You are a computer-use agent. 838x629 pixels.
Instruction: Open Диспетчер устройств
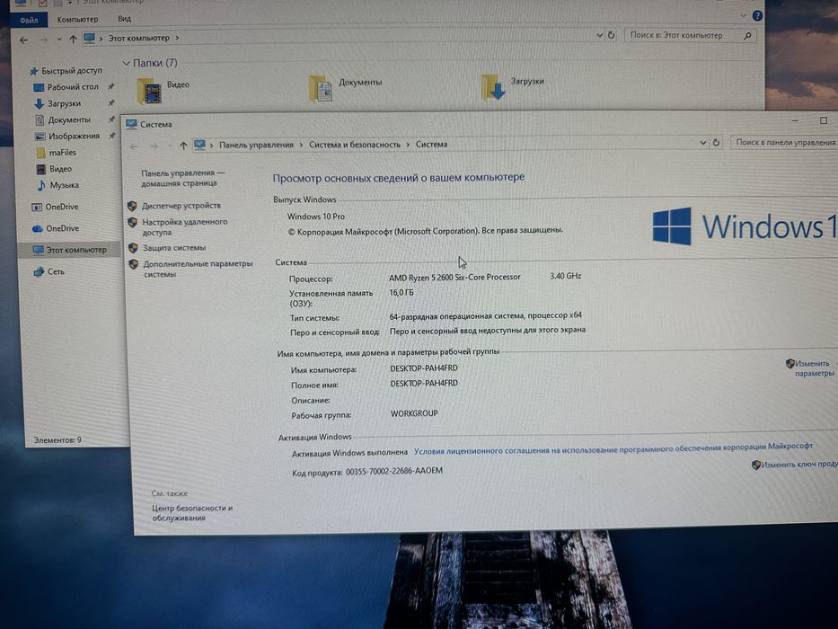click(181, 206)
